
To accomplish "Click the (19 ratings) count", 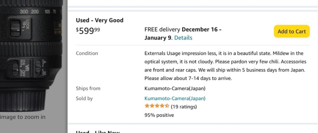I will (x=184, y=107).
